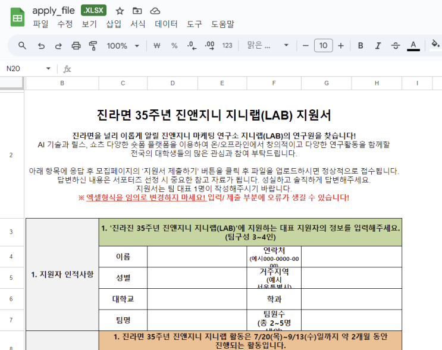442x350 pixels.
Task: Select column D header
Action: pos(173,83)
